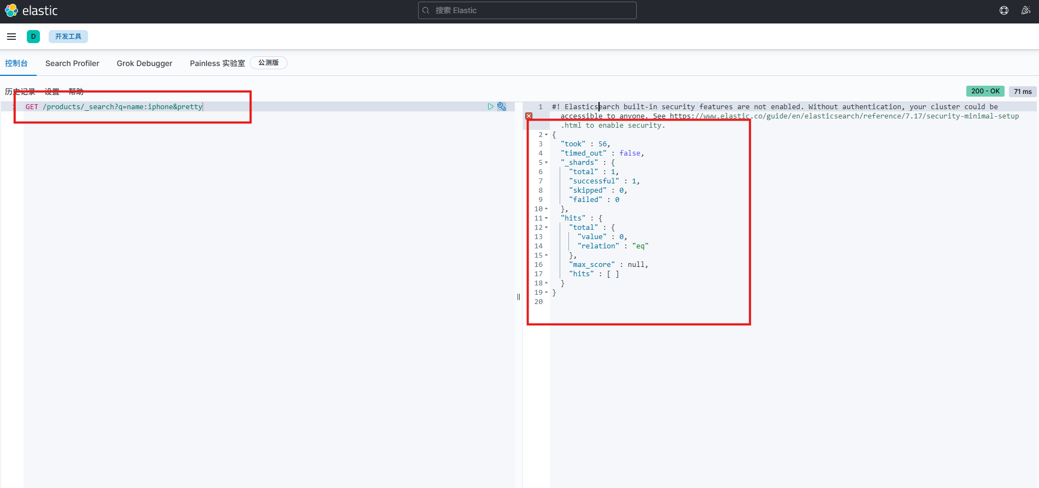Open 历史记录 request history
Image resolution: width=1039 pixels, height=488 pixels.
pos(20,91)
